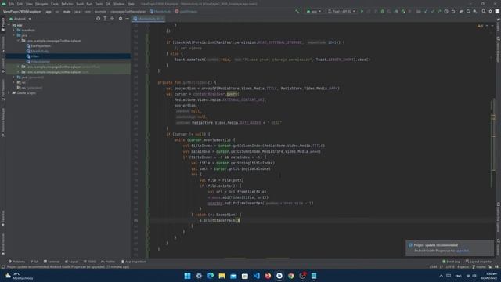Expand the Gradle Scripts node arrow

9,92
